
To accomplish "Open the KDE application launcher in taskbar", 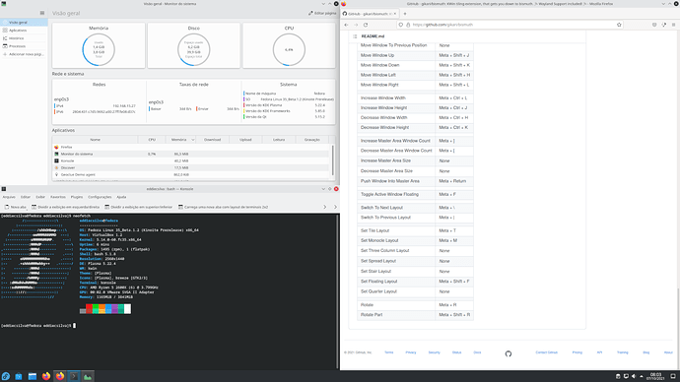I will [6, 376].
